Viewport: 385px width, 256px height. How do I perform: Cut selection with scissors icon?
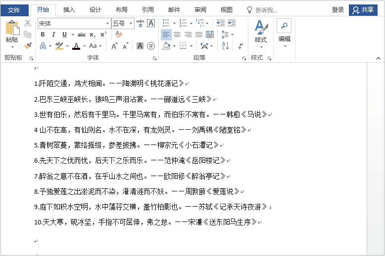coord(28,23)
